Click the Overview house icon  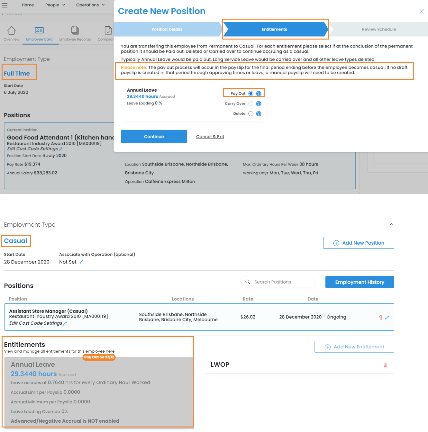[x=12, y=31]
